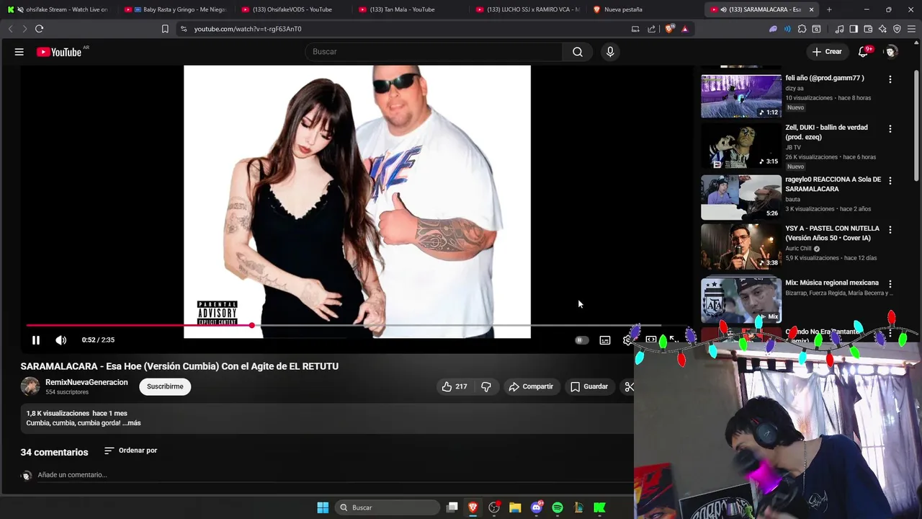This screenshot has width=922, height=519.
Task: Start voice search with the microphone icon
Action: tap(610, 52)
